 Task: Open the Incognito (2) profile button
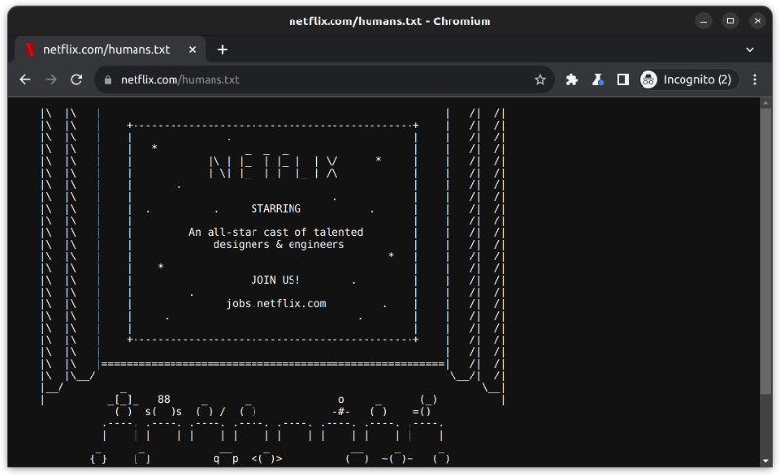click(x=686, y=80)
